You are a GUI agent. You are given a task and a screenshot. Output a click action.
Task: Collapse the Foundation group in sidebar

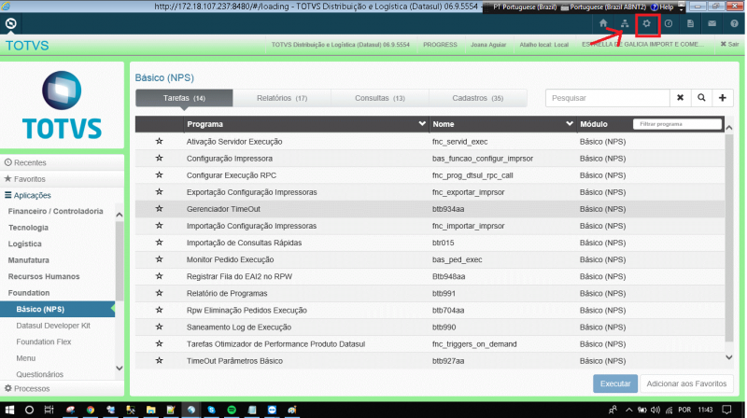pyautogui.click(x=29, y=293)
